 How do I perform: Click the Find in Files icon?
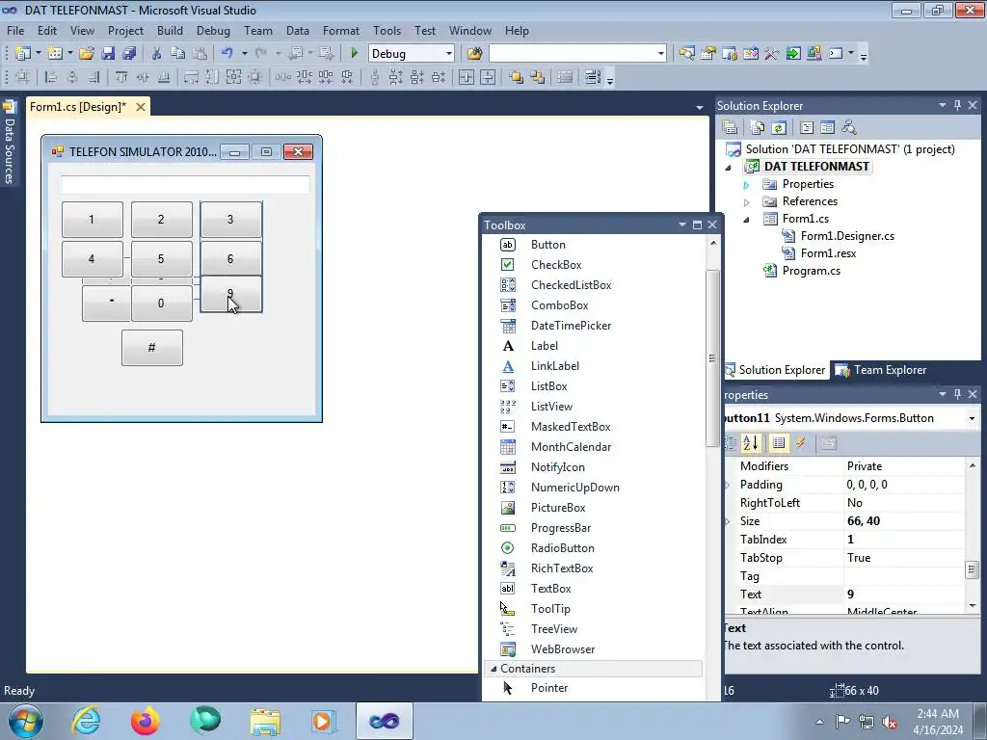pos(474,54)
